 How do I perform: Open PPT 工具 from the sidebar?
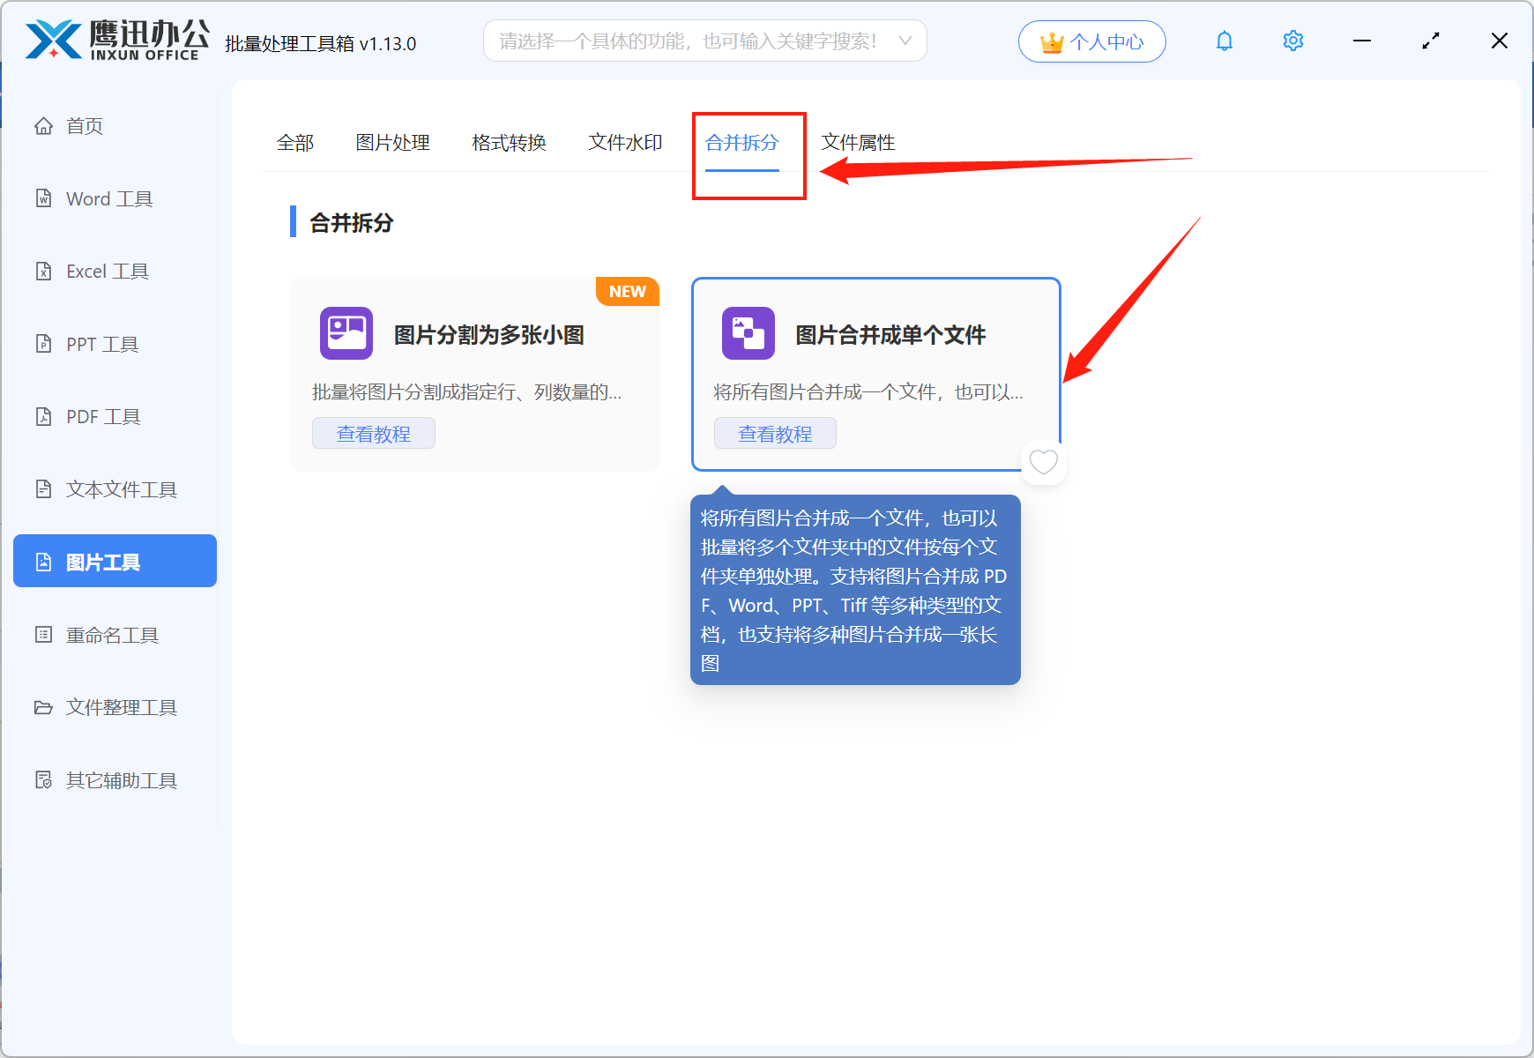(x=101, y=344)
